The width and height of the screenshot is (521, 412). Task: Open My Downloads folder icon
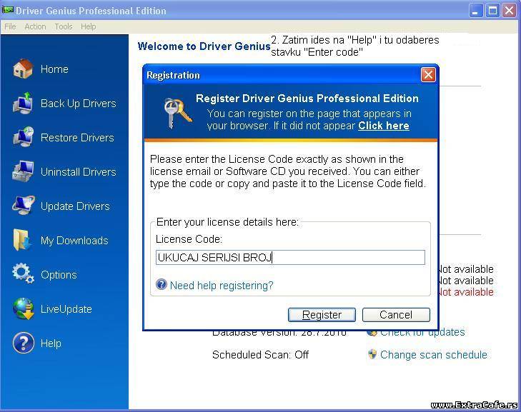[x=23, y=241]
